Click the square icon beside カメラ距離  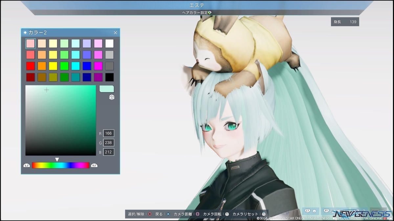point(198,214)
